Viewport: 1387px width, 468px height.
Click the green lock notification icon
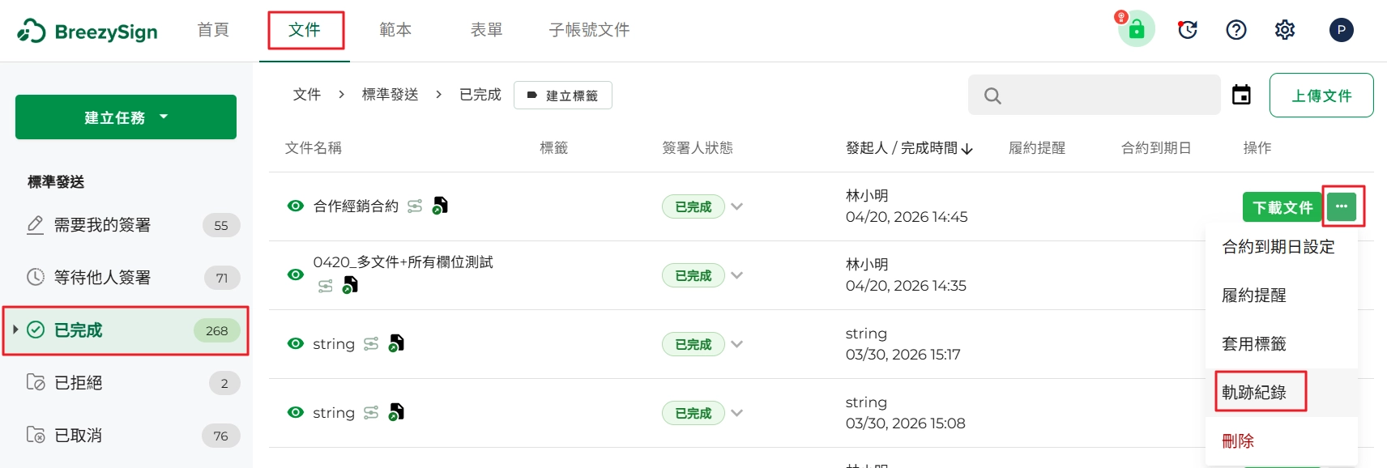tap(1137, 29)
